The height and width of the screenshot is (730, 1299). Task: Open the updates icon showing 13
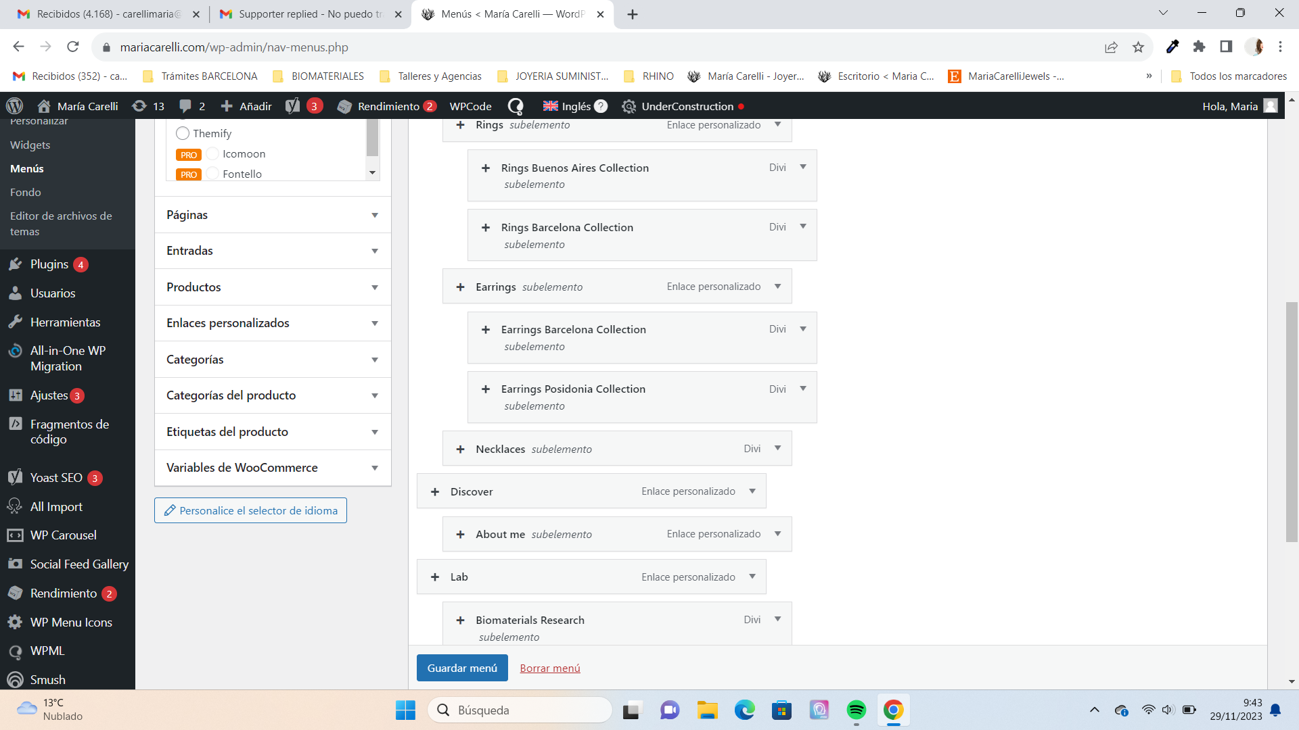pos(139,106)
